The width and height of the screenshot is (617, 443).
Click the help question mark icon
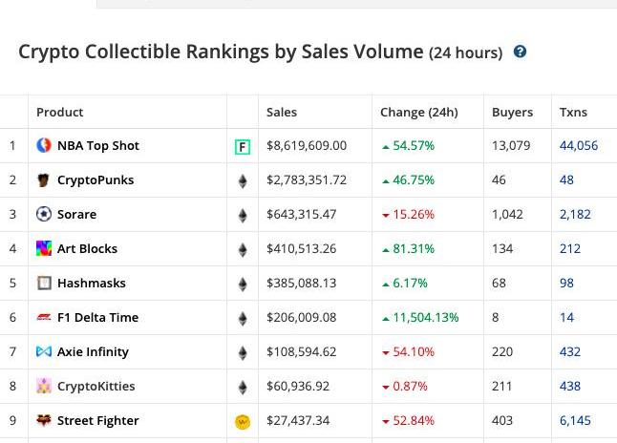520,52
